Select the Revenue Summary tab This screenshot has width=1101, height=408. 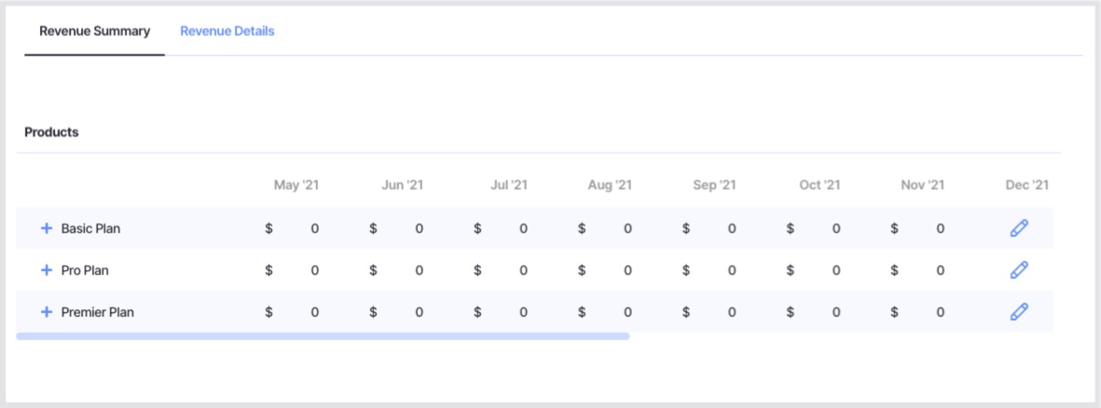(94, 31)
